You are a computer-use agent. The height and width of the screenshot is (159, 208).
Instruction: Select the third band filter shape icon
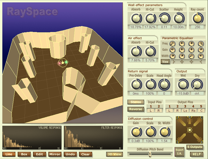click(191, 62)
